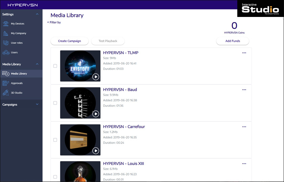Click the Create Campaign button
Screen dimensions: 284x182
pos(69,41)
